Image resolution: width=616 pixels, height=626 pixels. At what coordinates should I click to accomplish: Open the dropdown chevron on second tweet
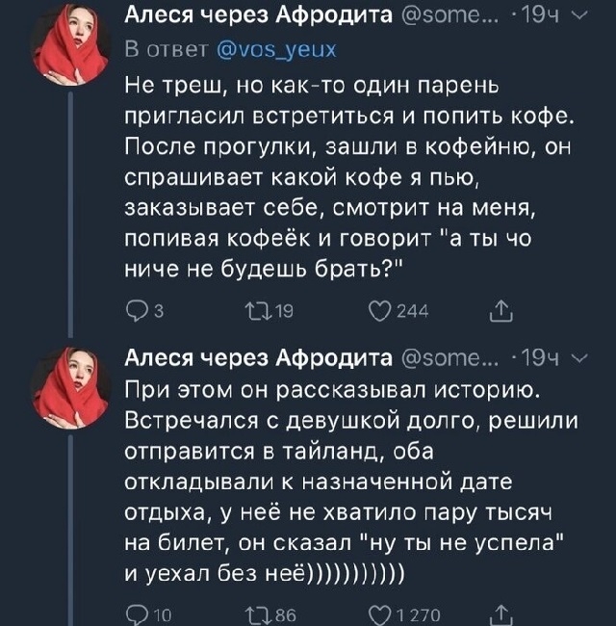click(579, 358)
